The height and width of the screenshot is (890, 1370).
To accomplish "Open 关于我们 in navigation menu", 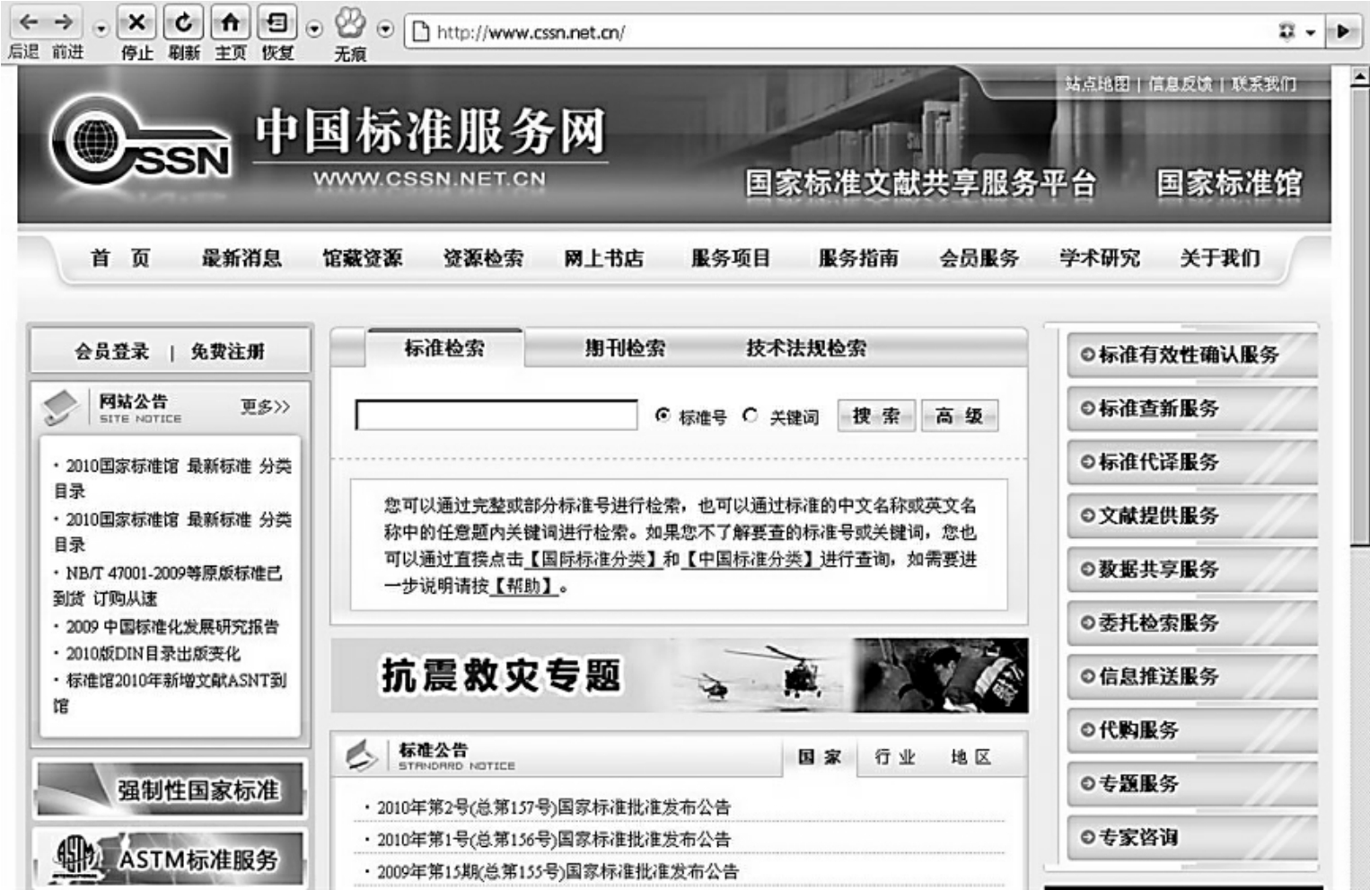I will coord(1220,259).
